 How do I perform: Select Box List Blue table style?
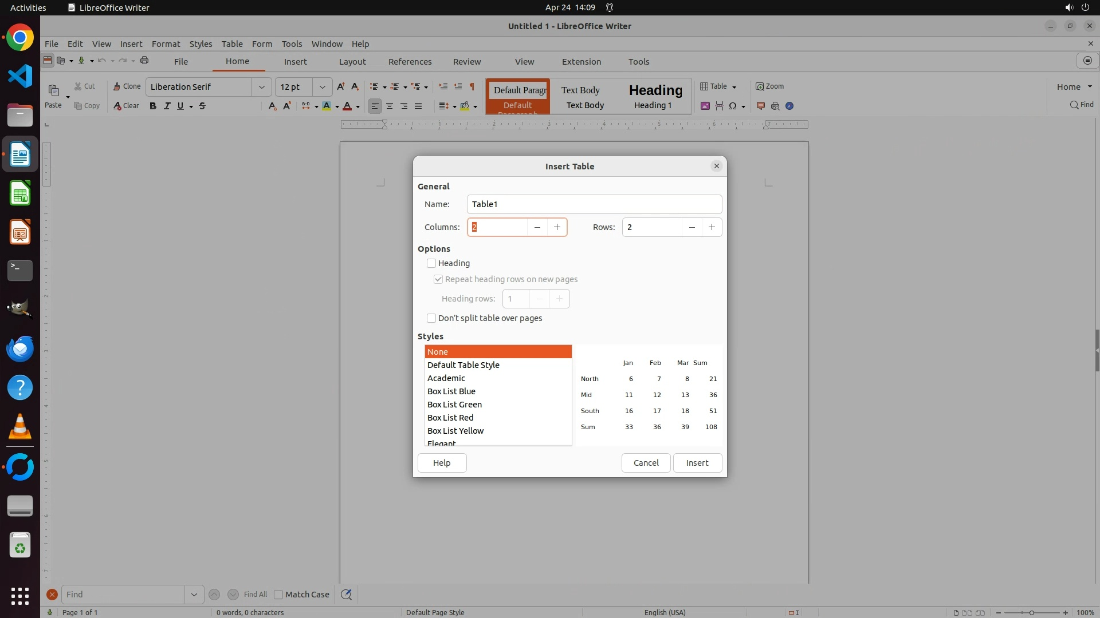pos(451,391)
